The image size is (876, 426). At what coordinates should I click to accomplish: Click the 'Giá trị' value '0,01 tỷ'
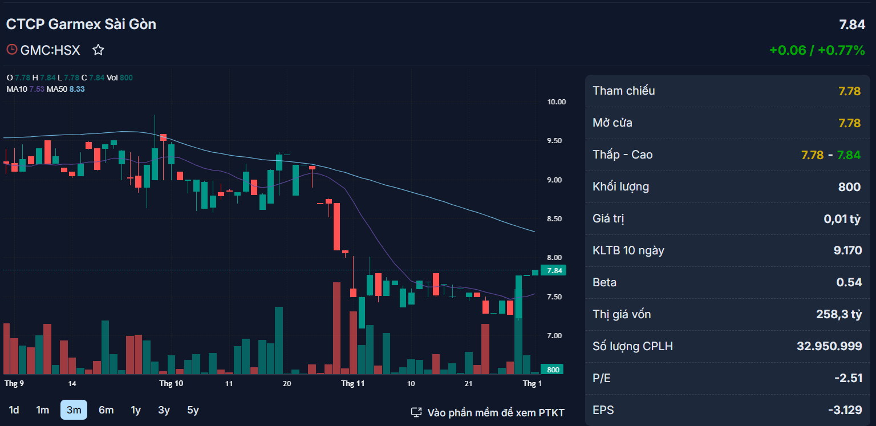842,218
